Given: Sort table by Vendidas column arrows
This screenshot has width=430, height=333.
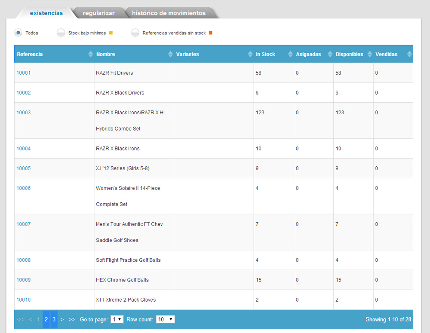Looking at the screenshot, I should (x=409, y=54).
